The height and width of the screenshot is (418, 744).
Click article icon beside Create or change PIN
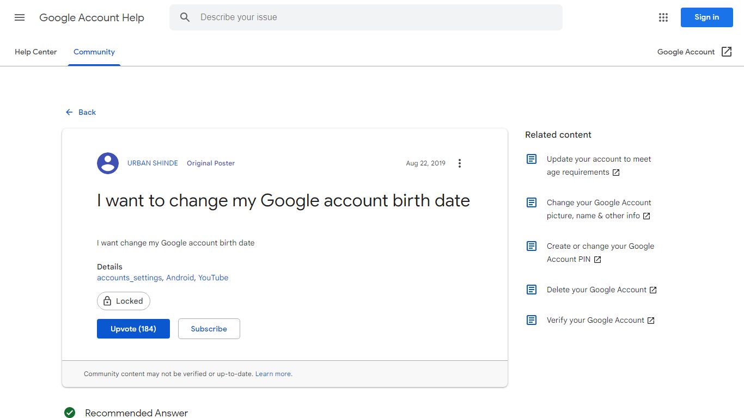[532, 246]
